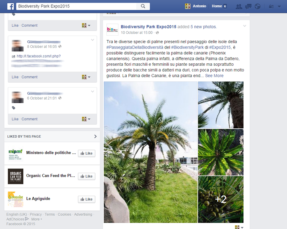Comment on the 8 October post
287x229 pixels.
(30, 77)
